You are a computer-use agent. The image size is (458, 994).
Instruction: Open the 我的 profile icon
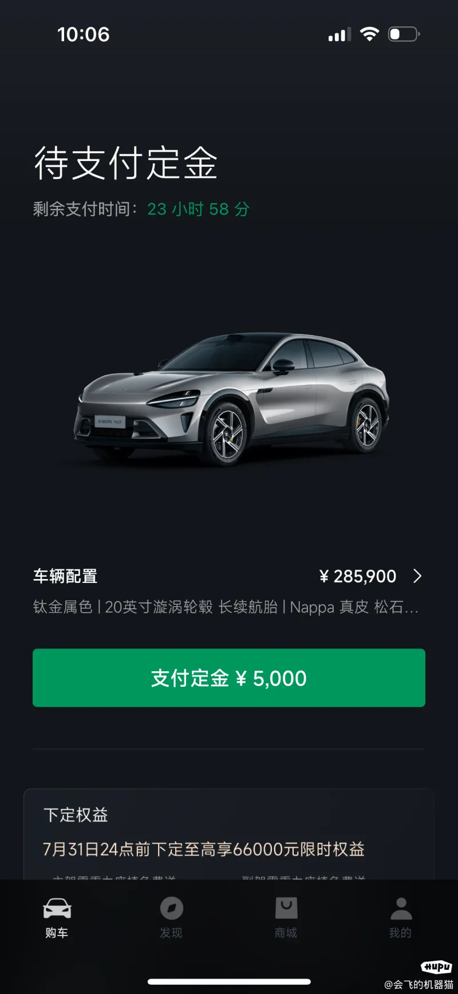401,908
